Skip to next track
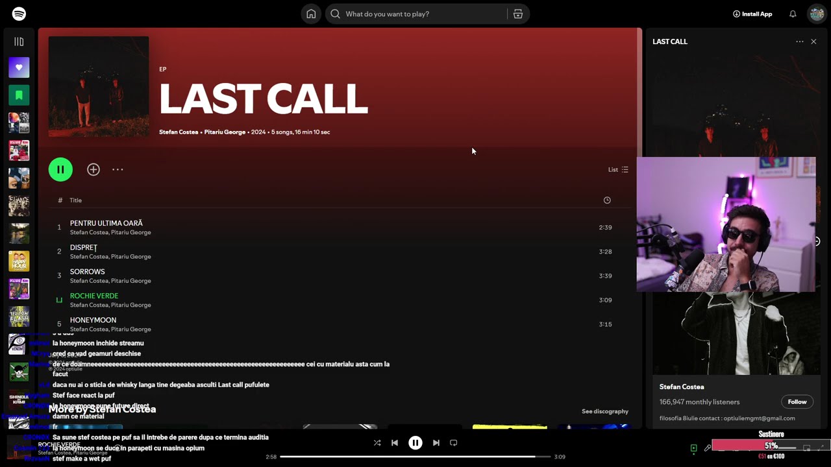 click(x=436, y=443)
